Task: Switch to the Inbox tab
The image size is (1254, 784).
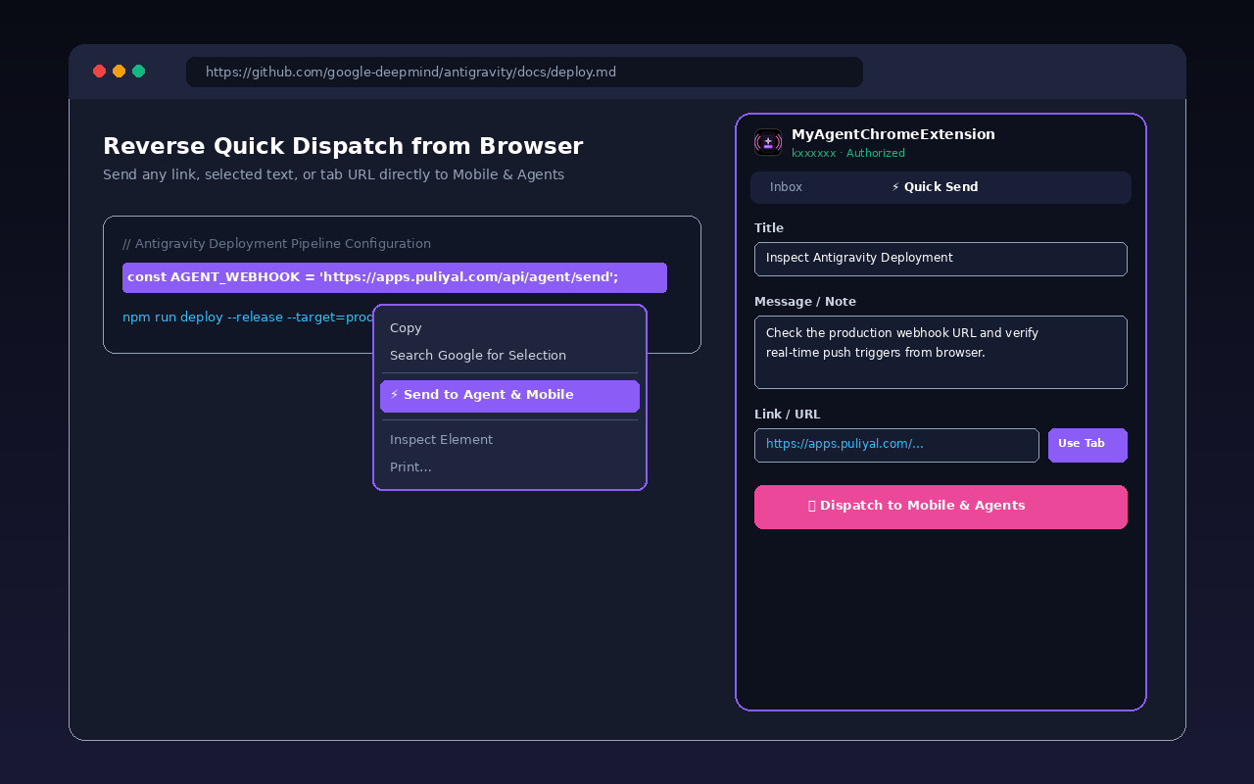Action: pos(786,187)
